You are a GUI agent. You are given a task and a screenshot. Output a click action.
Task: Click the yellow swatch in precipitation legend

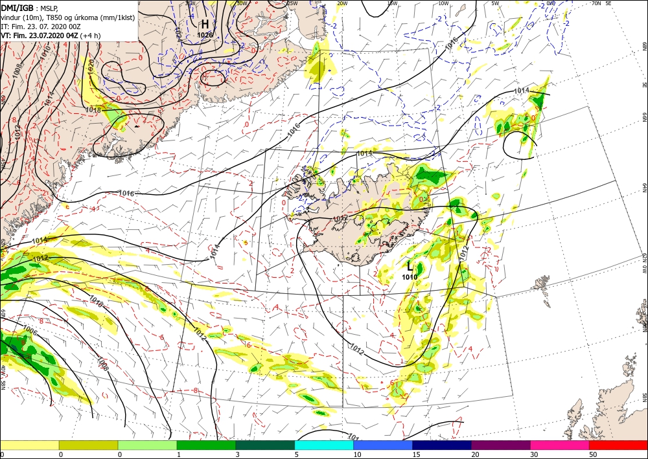tap(29, 445)
